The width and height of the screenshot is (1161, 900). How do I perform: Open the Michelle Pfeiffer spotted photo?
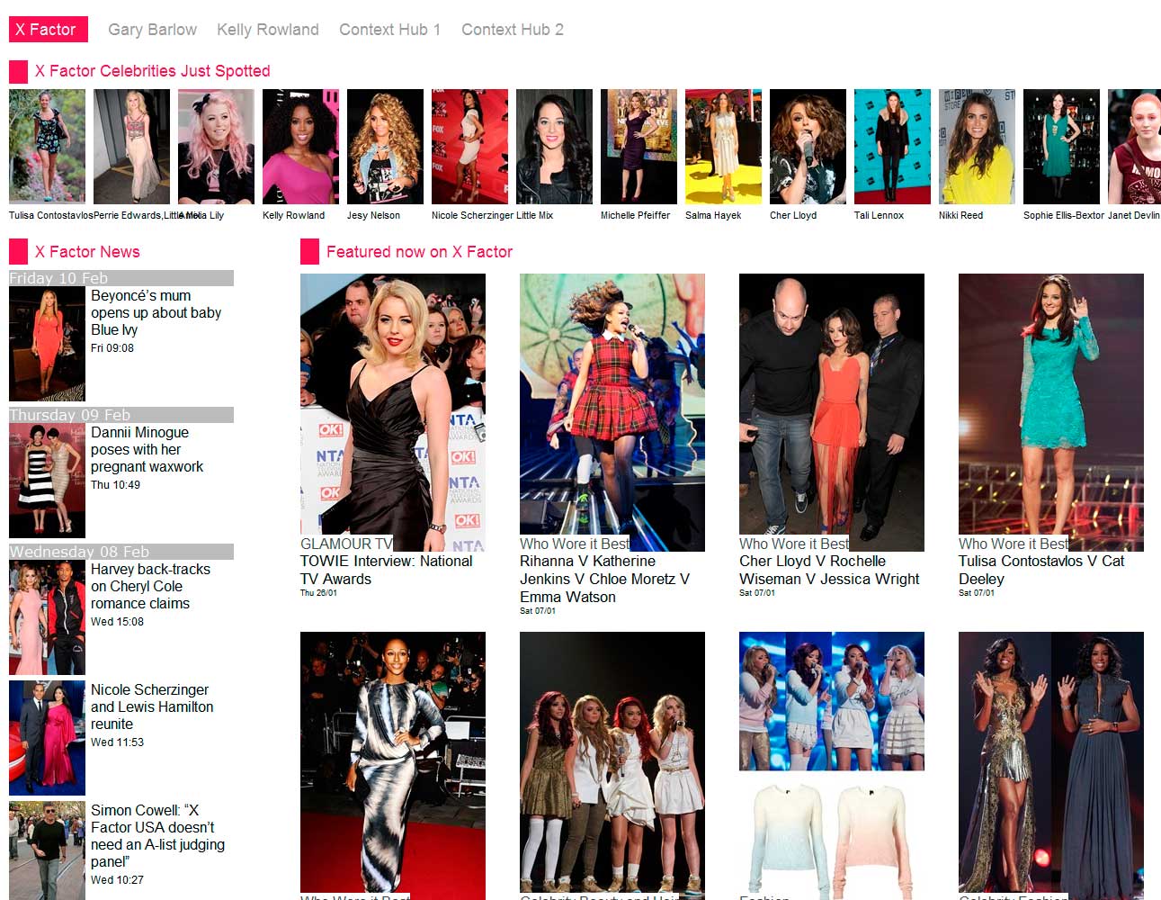point(639,147)
